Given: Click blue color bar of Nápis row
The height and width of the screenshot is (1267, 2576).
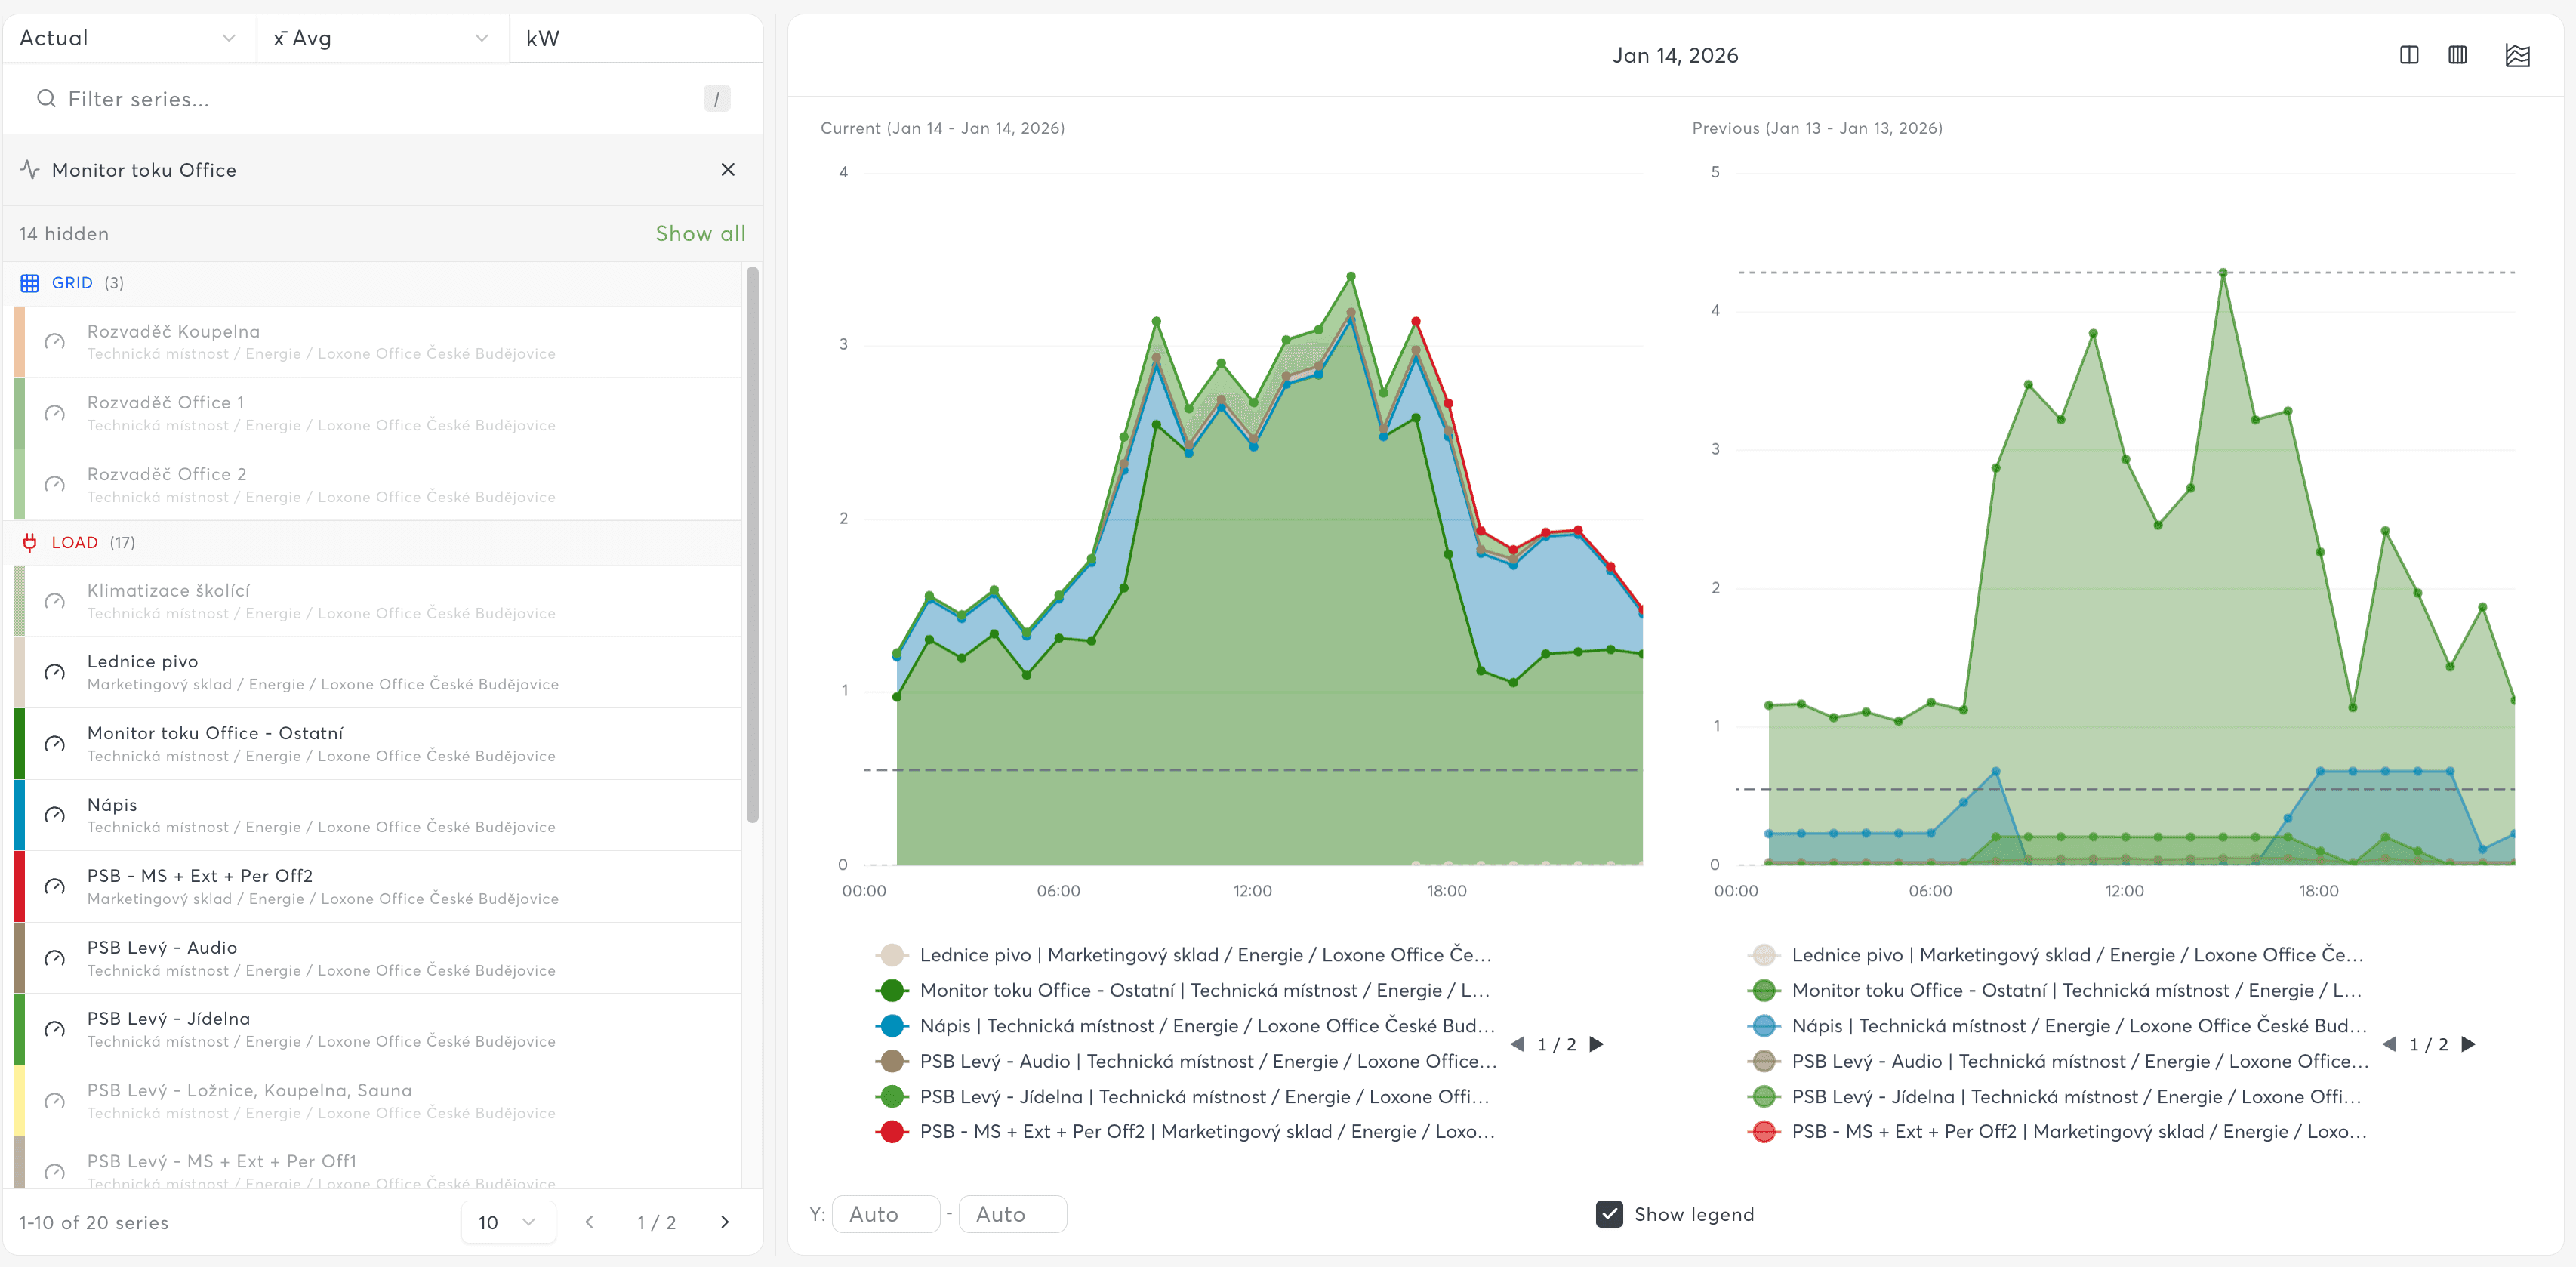Looking at the screenshot, I should coord(19,815).
